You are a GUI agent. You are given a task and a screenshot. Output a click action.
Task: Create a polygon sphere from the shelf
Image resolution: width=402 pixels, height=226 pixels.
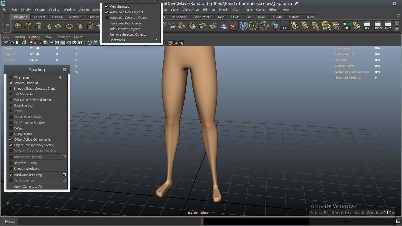(18, 26)
